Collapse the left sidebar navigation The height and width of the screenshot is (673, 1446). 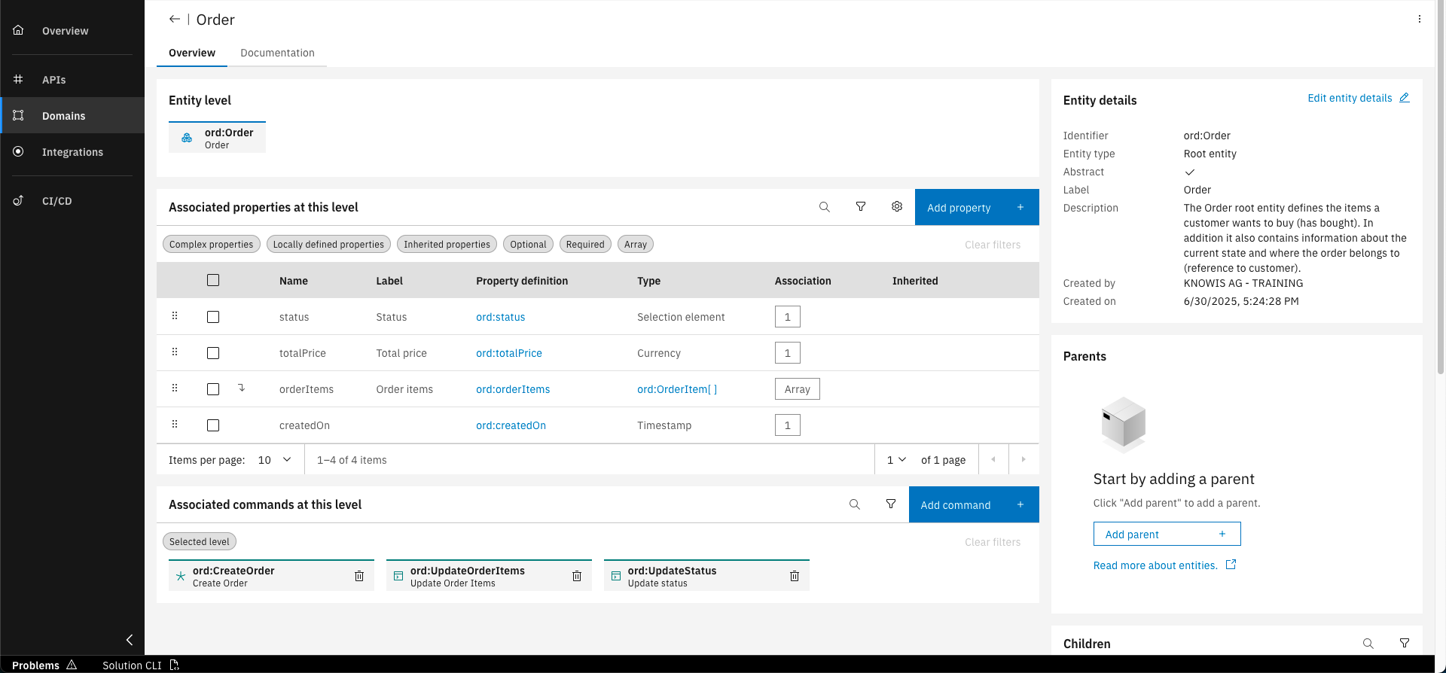(130, 640)
